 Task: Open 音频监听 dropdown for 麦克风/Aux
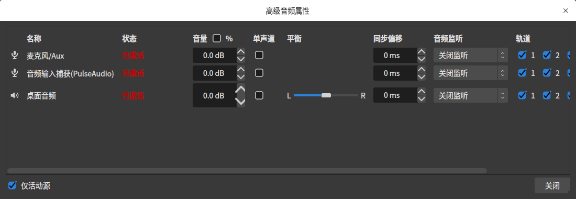click(x=471, y=56)
